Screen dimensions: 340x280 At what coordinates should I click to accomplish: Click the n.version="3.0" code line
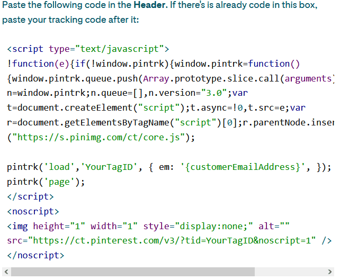point(127,93)
